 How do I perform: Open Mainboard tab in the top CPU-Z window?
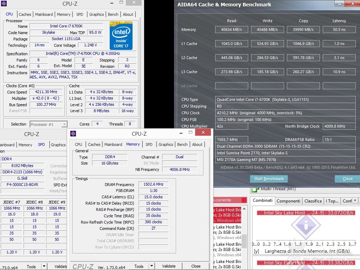[44, 14]
